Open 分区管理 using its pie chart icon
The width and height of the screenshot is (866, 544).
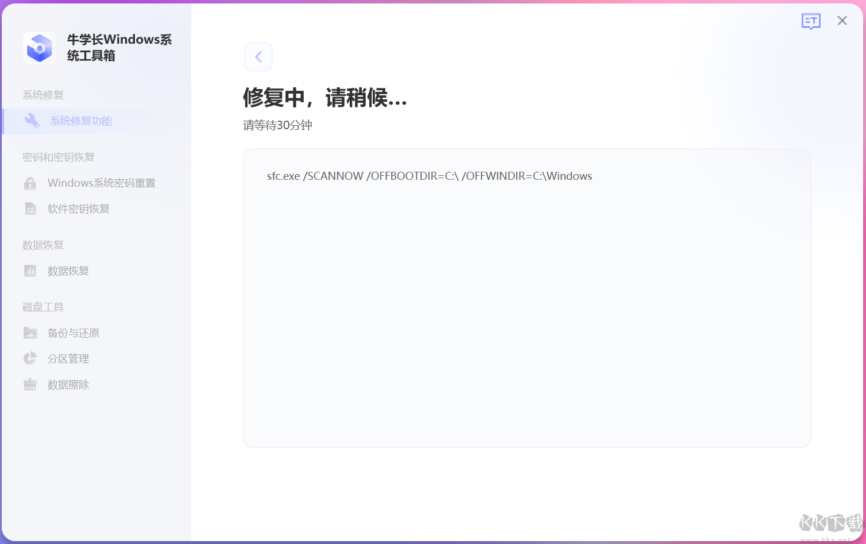(30, 358)
